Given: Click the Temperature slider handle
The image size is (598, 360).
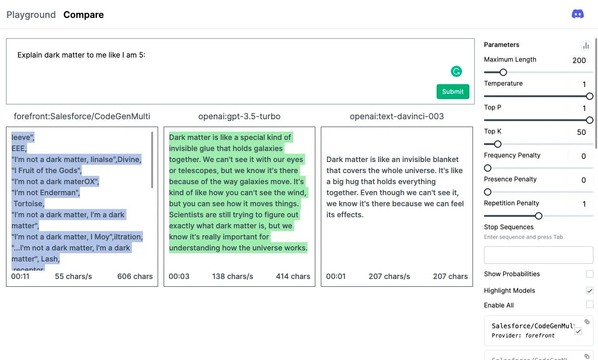Looking at the screenshot, I should [590, 96].
